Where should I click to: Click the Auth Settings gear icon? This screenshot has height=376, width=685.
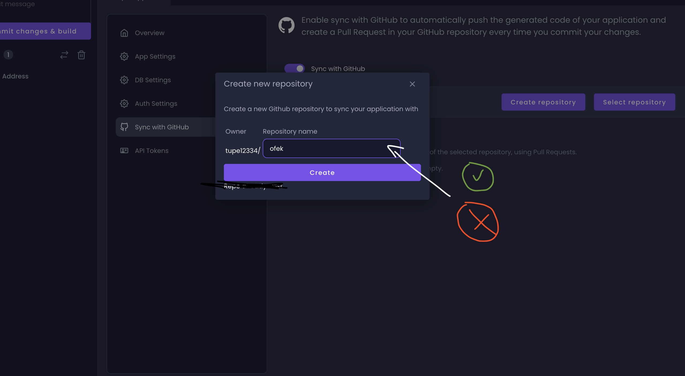pyautogui.click(x=124, y=103)
